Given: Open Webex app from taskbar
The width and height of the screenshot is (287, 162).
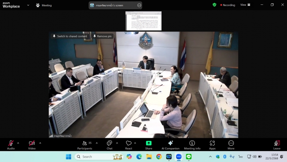Looking at the screenshot, I should 169,157.
